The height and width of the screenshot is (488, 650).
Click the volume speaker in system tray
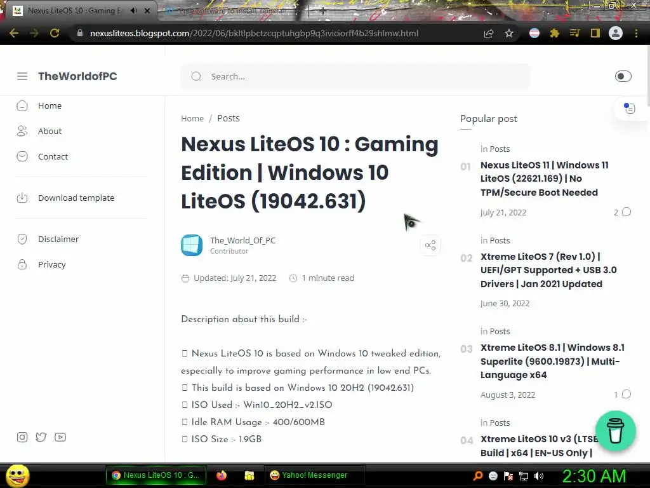(x=539, y=476)
